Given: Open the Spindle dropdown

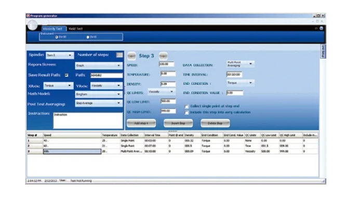Looking at the screenshot, I should point(60,55).
